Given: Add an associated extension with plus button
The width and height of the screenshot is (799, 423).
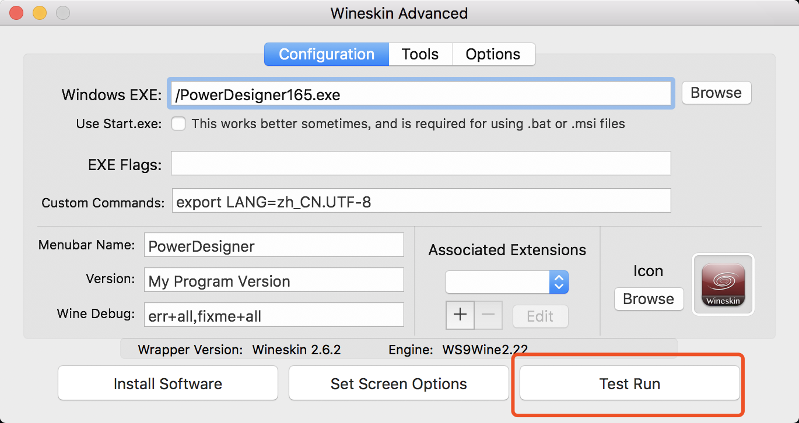Looking at the screenshot, I should point(460,315).
